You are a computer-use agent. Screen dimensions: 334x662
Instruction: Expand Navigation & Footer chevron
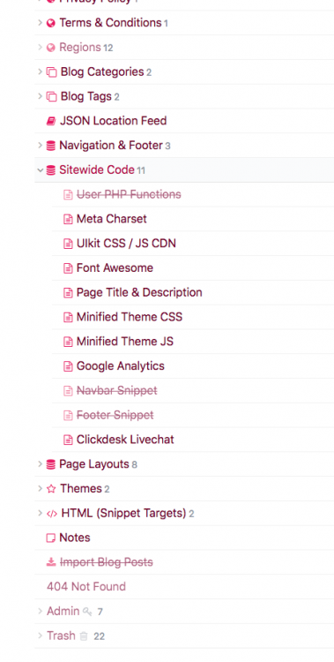(40, 146)
